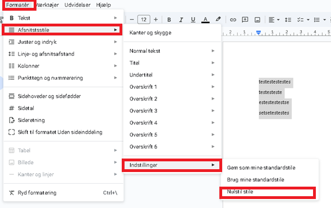Open the Kolonner submenu

tap(63, 66)
